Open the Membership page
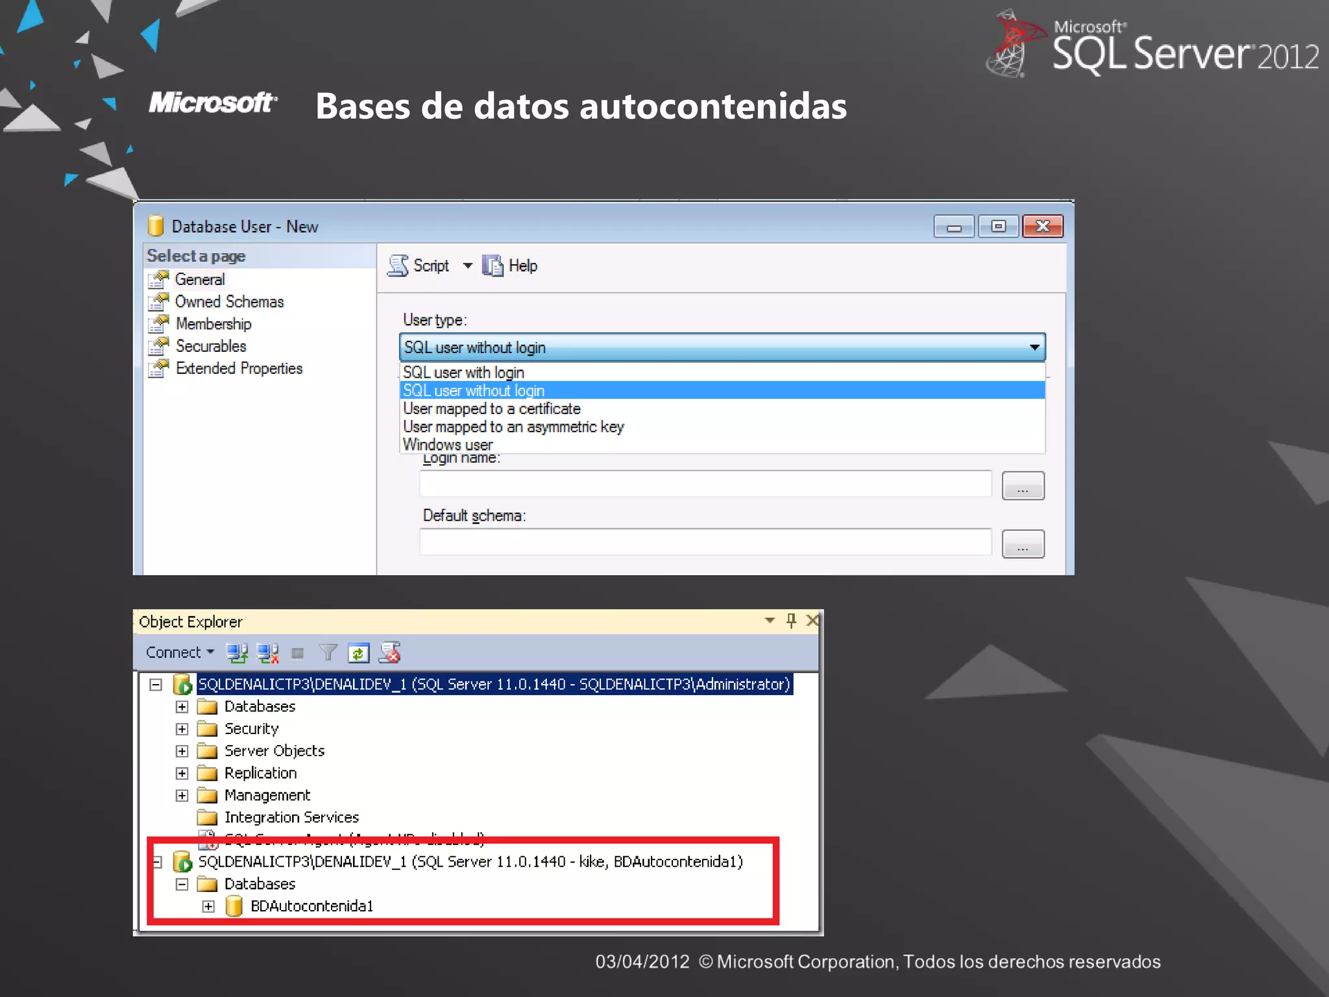This screenshot has width=1329, height=997. (213, 324)
